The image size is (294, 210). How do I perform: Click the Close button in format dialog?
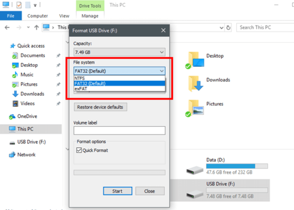150,191
